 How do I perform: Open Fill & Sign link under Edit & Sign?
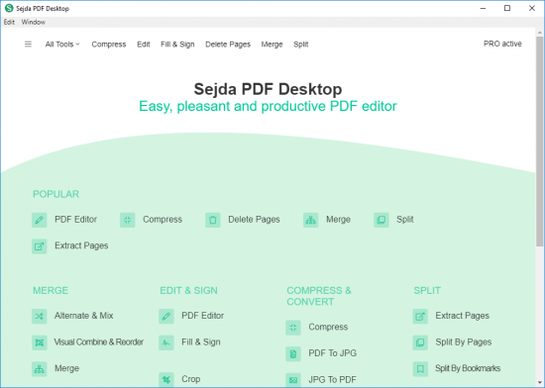click(x=201, y=341)
